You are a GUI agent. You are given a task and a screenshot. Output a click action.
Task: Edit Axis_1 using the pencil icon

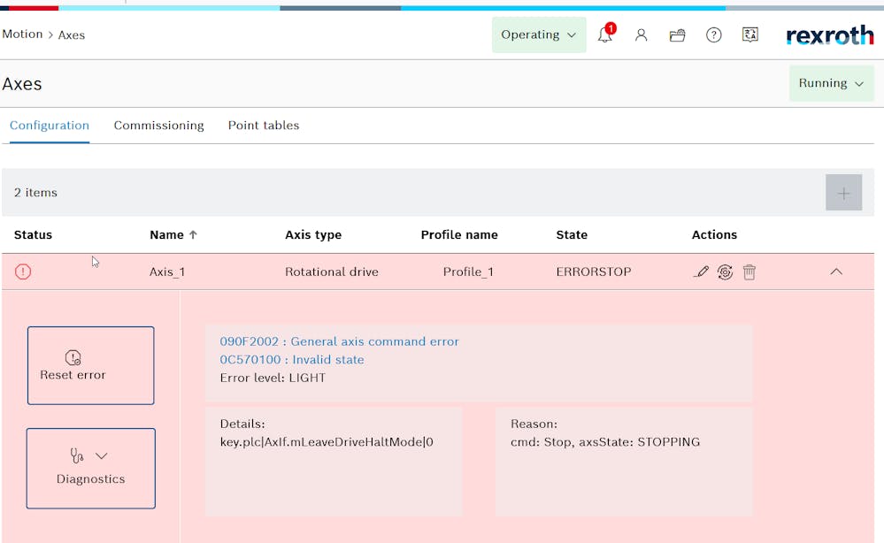coord(701,272)
